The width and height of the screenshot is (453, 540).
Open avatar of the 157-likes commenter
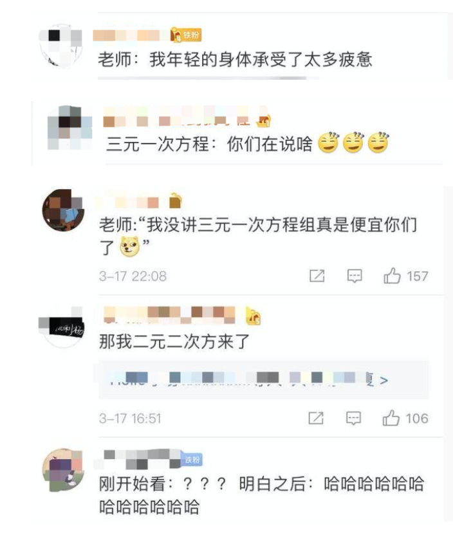click(x=63, y=210)
